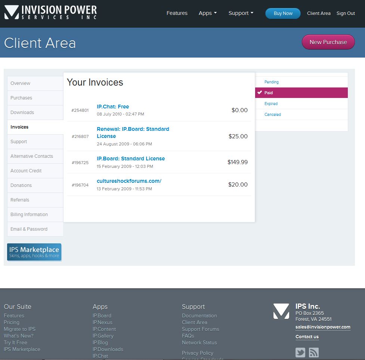Viewport: 365px width, 360px height.
Task: Open Support Forums footer link
Action: point(201,329)
